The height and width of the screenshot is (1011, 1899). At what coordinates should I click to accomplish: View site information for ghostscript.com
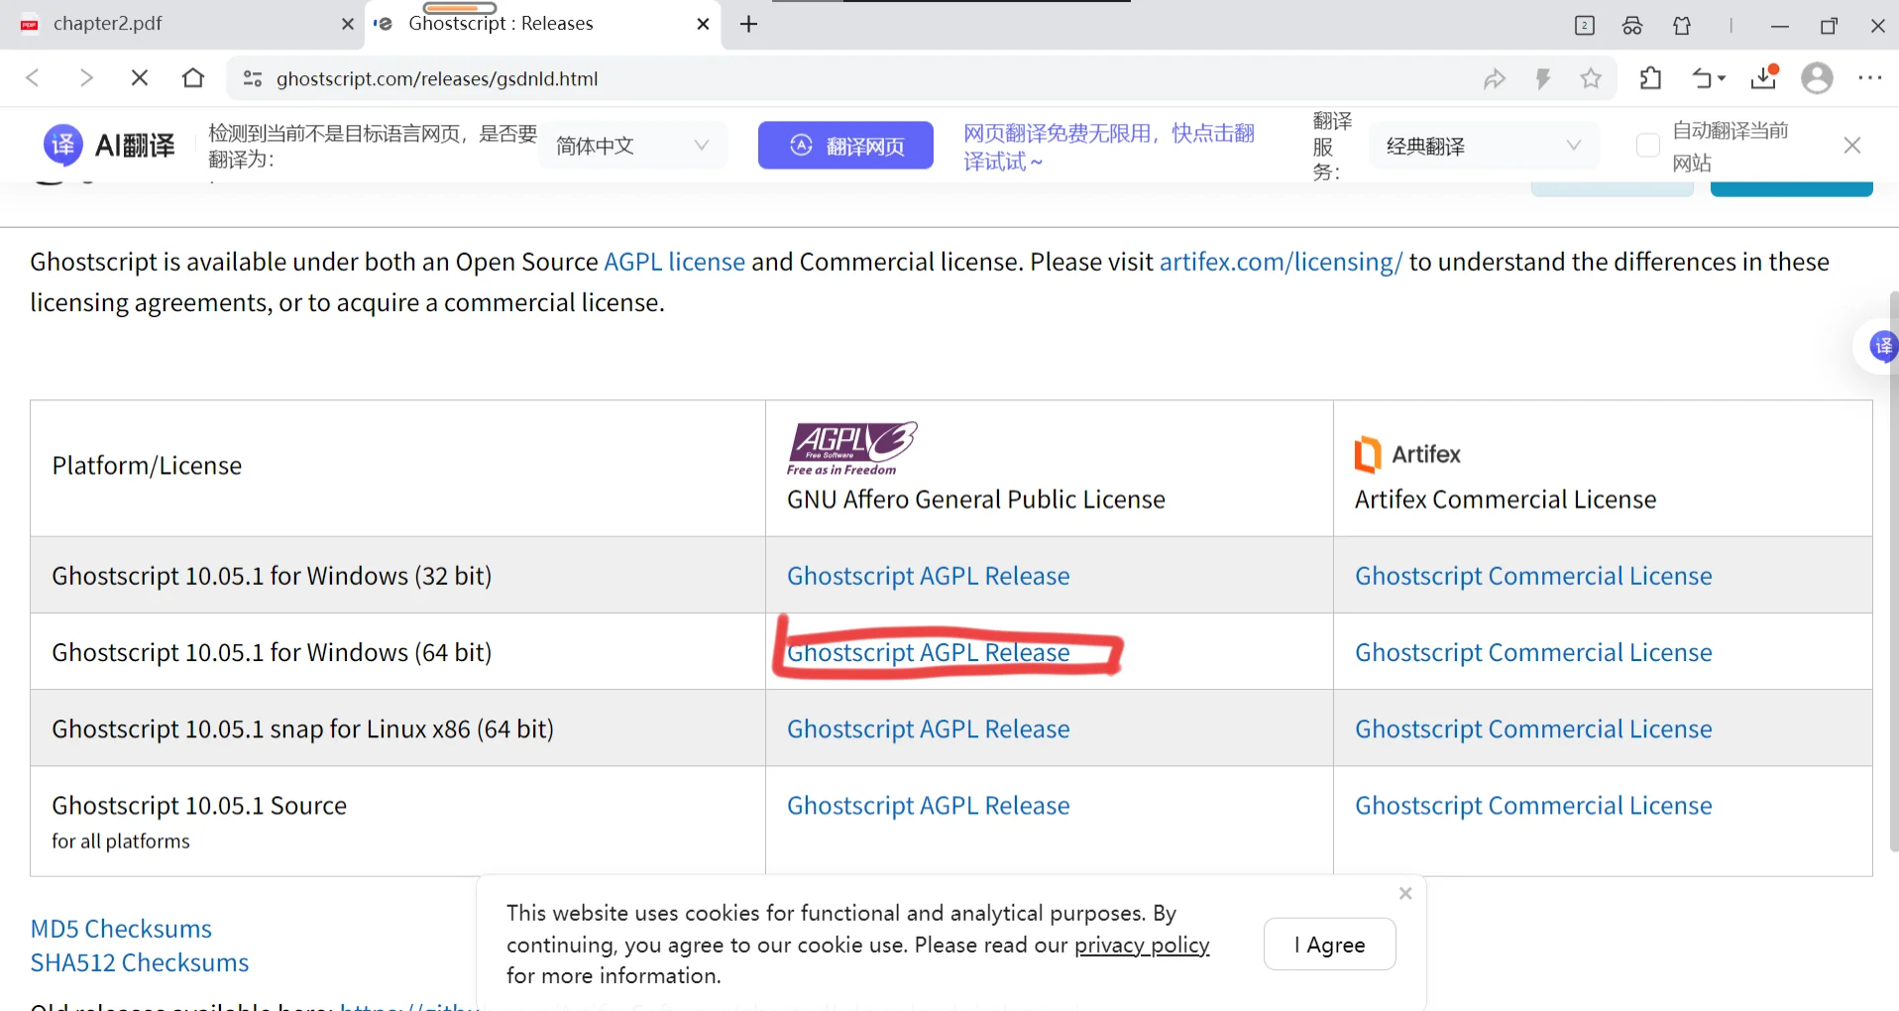click(253, 78)
